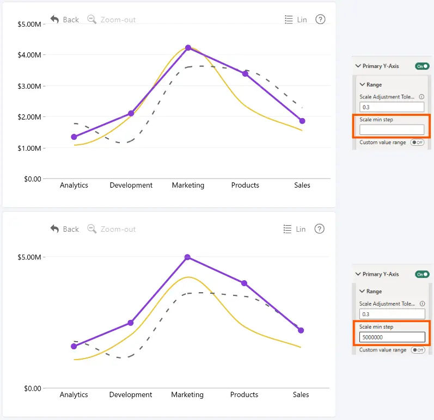Click Marketing axis label in bottom chart
The height and width of the screenshot is (420, 434).
187,394
